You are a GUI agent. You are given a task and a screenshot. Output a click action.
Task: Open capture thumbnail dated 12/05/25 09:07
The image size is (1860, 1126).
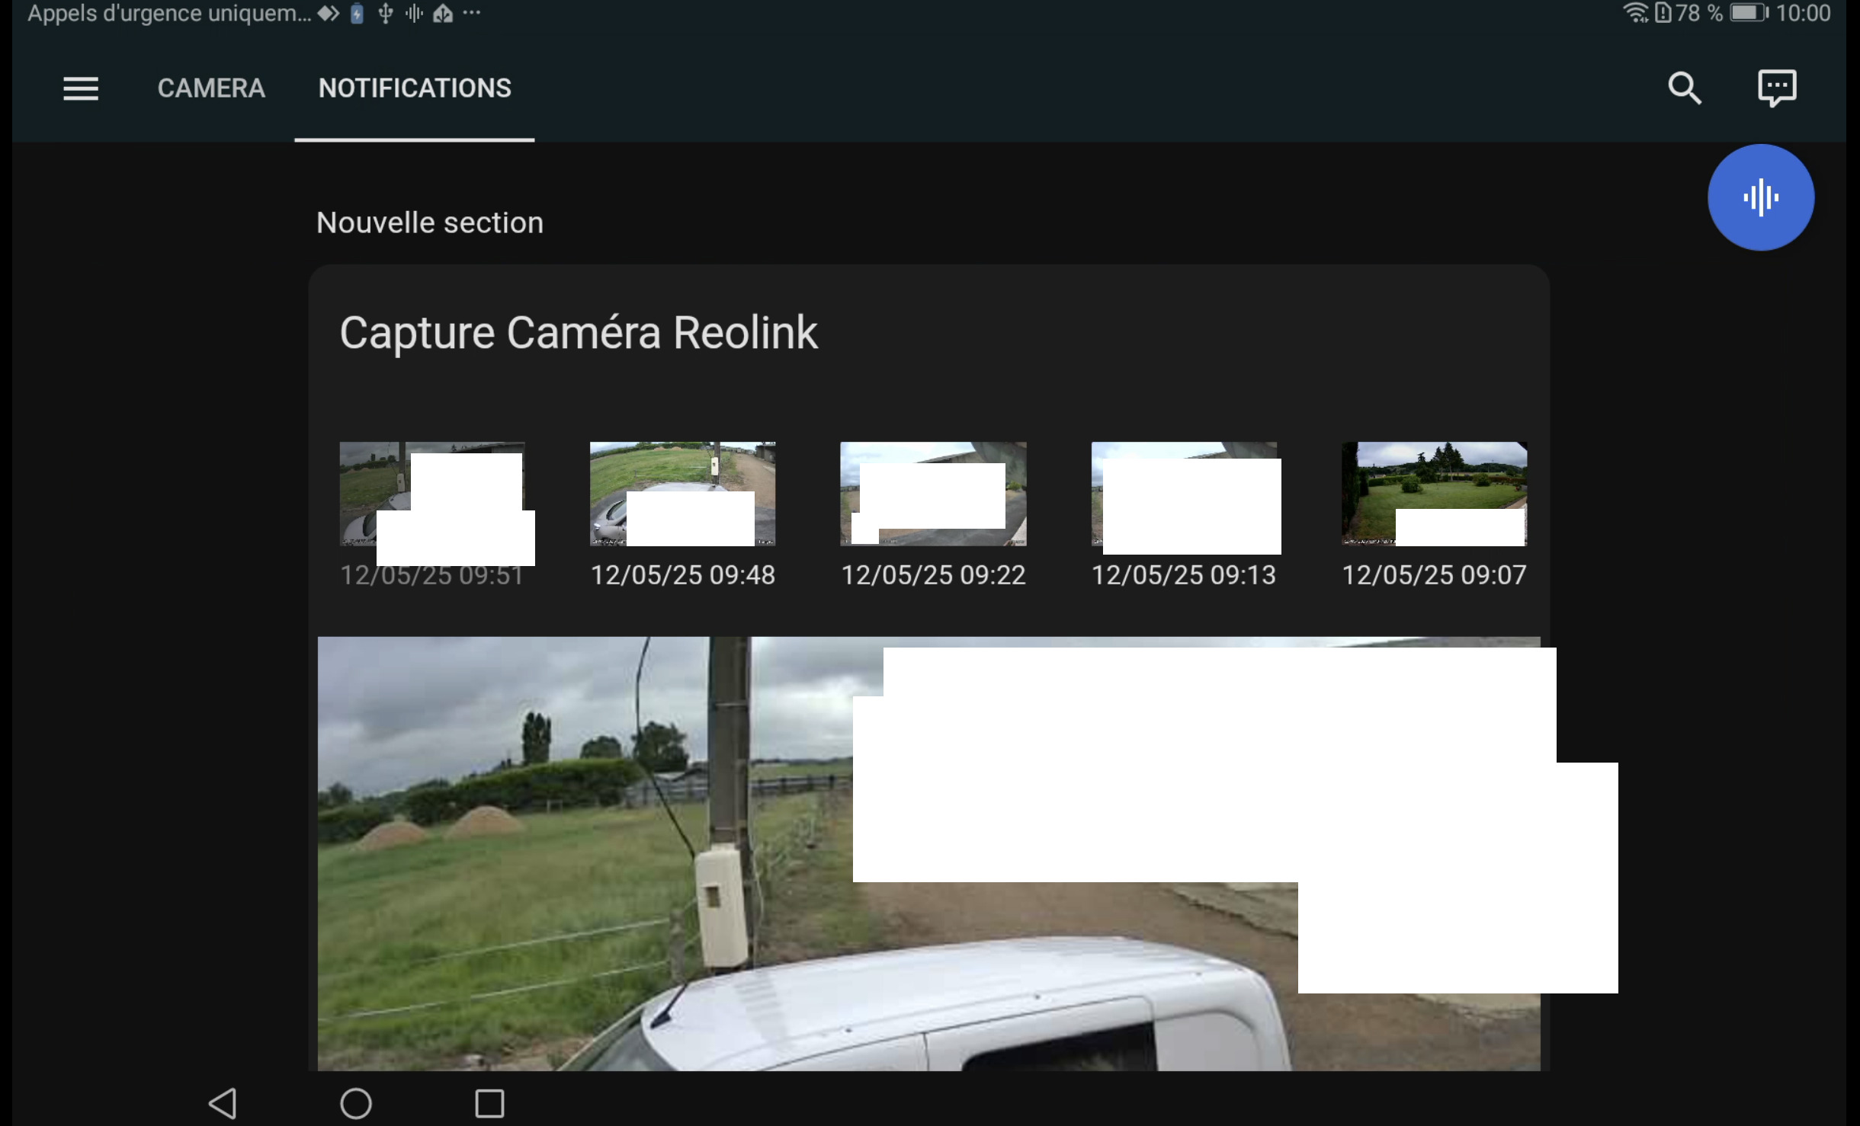[x=1435, y=494]
